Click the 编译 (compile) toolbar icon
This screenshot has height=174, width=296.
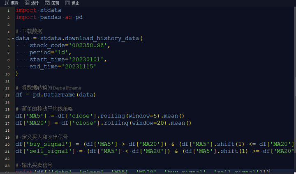(7, 3)
